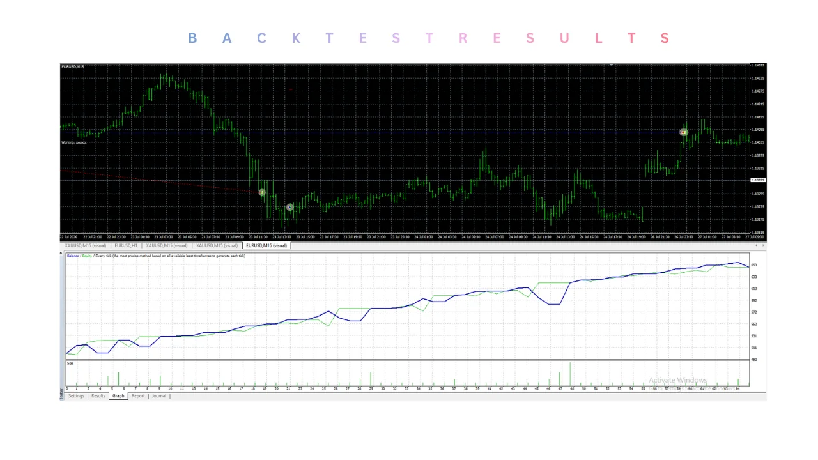This screenshot has width=818, height=460.
Task: Click the 1.14155 price scale label
Action: pyautogui.click(x=758, y=117)
